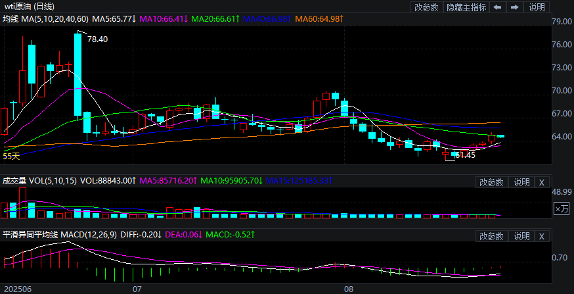The image size is (574, 294).
Task: Close the volume (成交量) indicator panel
Action: point(542,182)
